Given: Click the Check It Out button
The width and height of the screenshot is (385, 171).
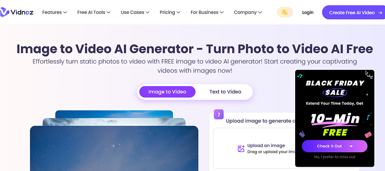Looking at the screenshot, I should pos(335,146).
